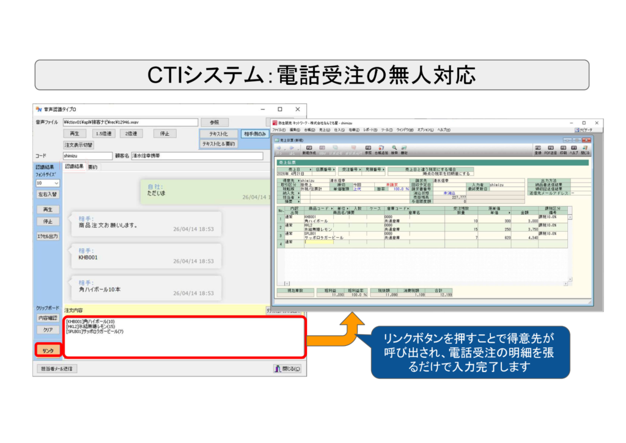Click the 参照 browse button beside audio file
Viewport: 626px width, 443px height.
(215, 123)
